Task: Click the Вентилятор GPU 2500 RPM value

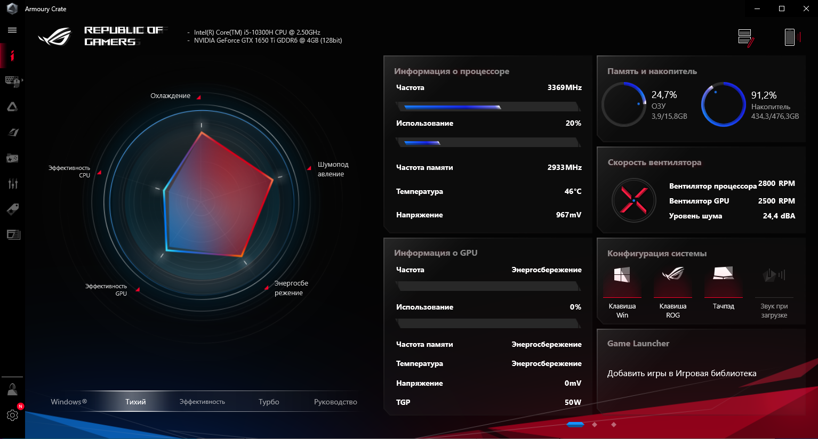Action: 776,201
